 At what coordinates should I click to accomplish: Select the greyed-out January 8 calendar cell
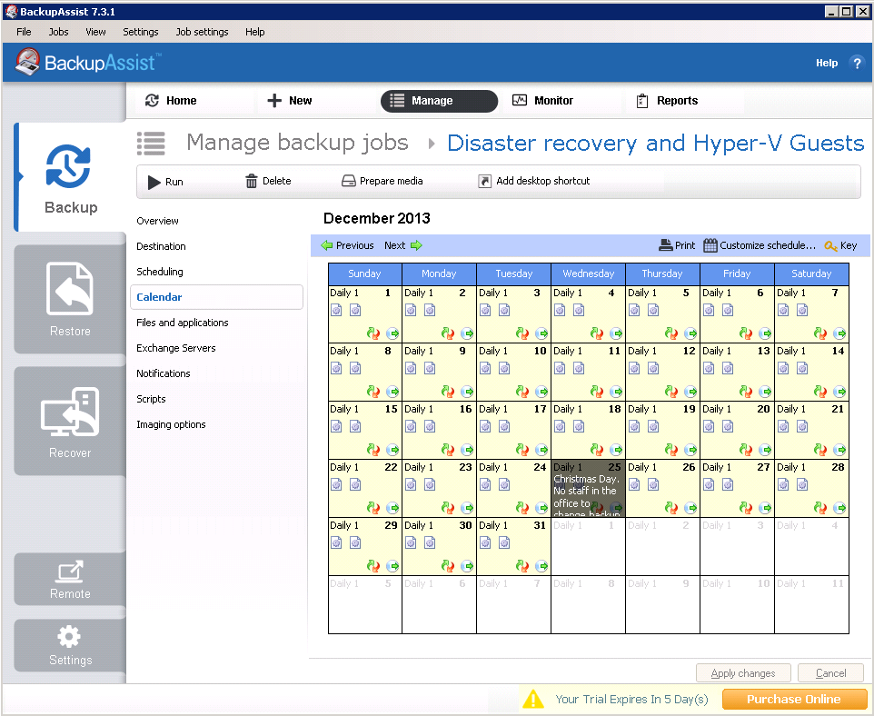588,604
